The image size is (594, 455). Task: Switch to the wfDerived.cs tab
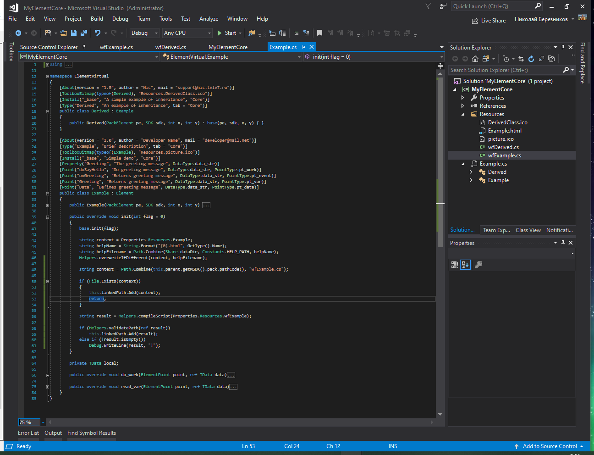[170, 47]
